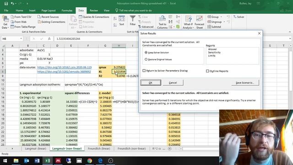The height and width of the screenshot is (165, 293).
Task: Click in the formula bar value
Action: (x=68, y=38)
